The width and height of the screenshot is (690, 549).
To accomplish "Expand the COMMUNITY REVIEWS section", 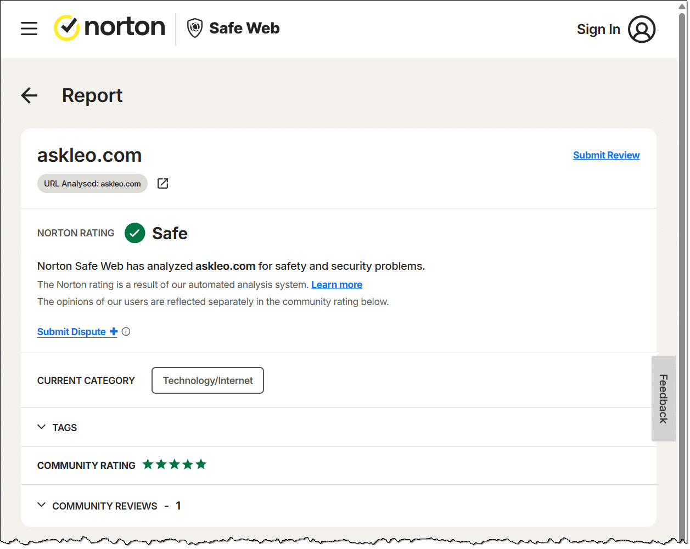I will (x=109, y=506).
